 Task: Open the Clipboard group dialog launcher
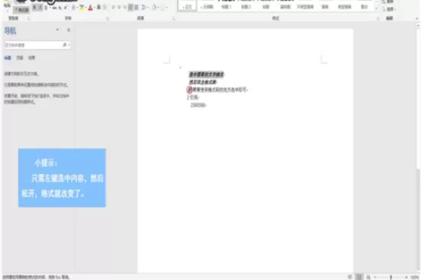pyautogui.click(x=29, y=18)
